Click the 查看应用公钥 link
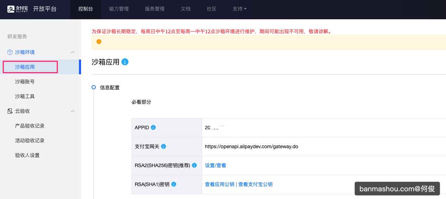Viewport: 446px width, 199px height. click(220, 184)
